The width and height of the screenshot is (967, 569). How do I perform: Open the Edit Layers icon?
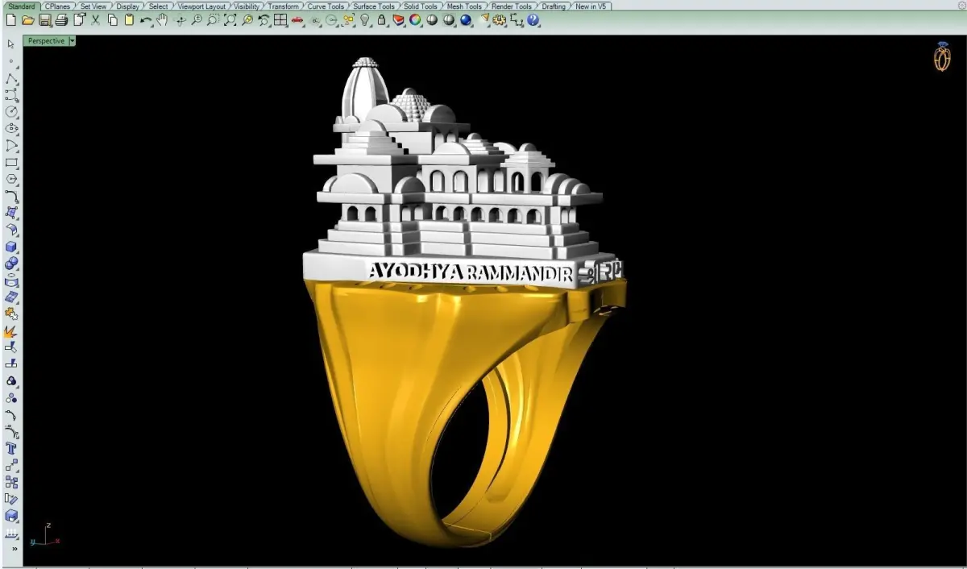398,19
